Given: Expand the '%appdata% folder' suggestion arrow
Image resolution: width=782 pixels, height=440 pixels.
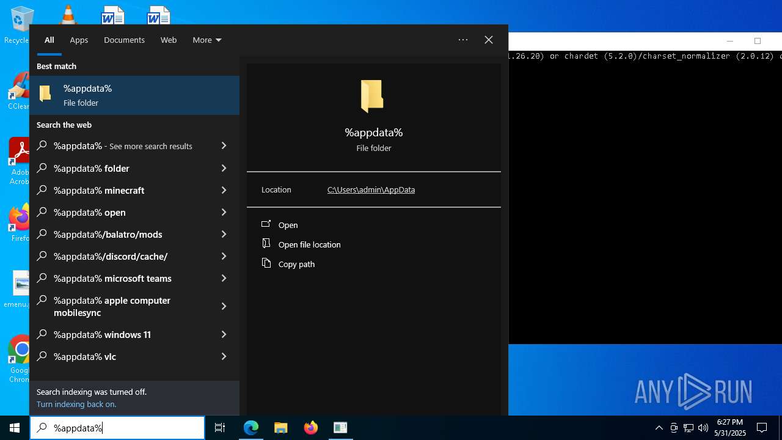Looking at the screenshot, I should click(x=224, y=168).
